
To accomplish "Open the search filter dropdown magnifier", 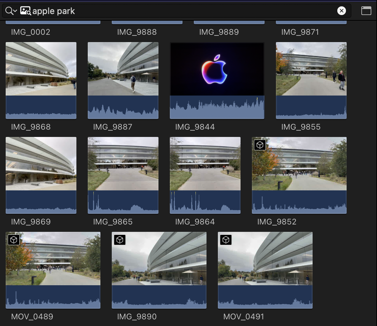I will 11,11.
